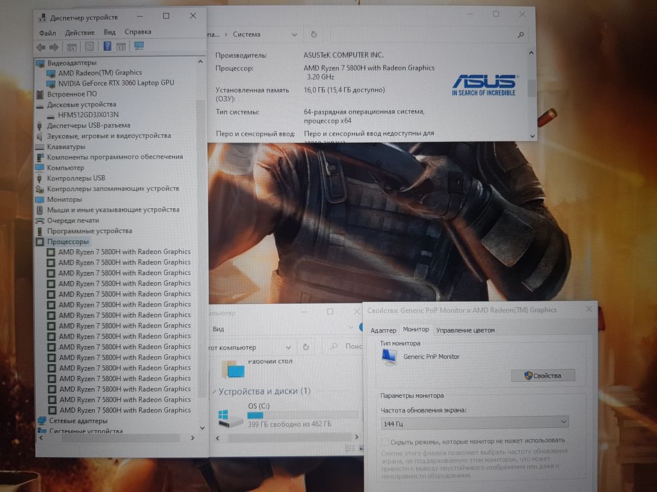Click the USB icon beside Диспетчеры USB-разъема
657x492 pixels.
[x=39, y=126]
